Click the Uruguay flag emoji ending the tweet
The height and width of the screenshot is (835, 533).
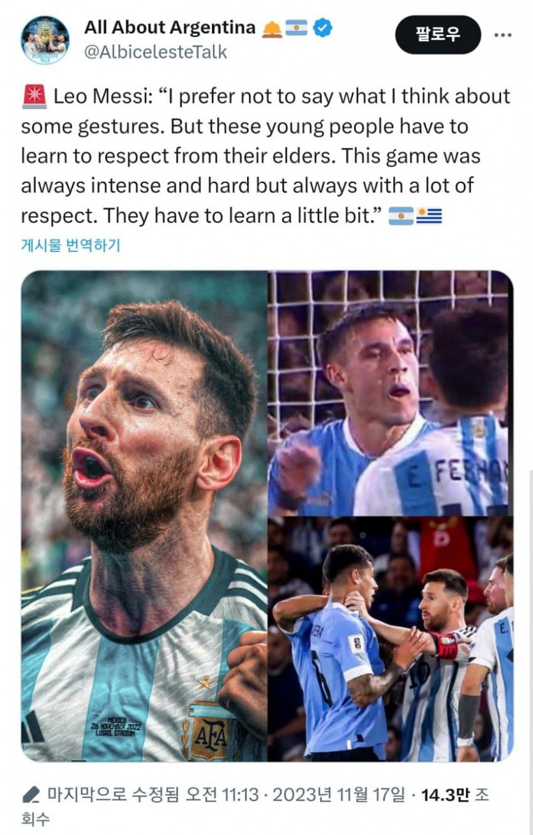pos(429,216)
